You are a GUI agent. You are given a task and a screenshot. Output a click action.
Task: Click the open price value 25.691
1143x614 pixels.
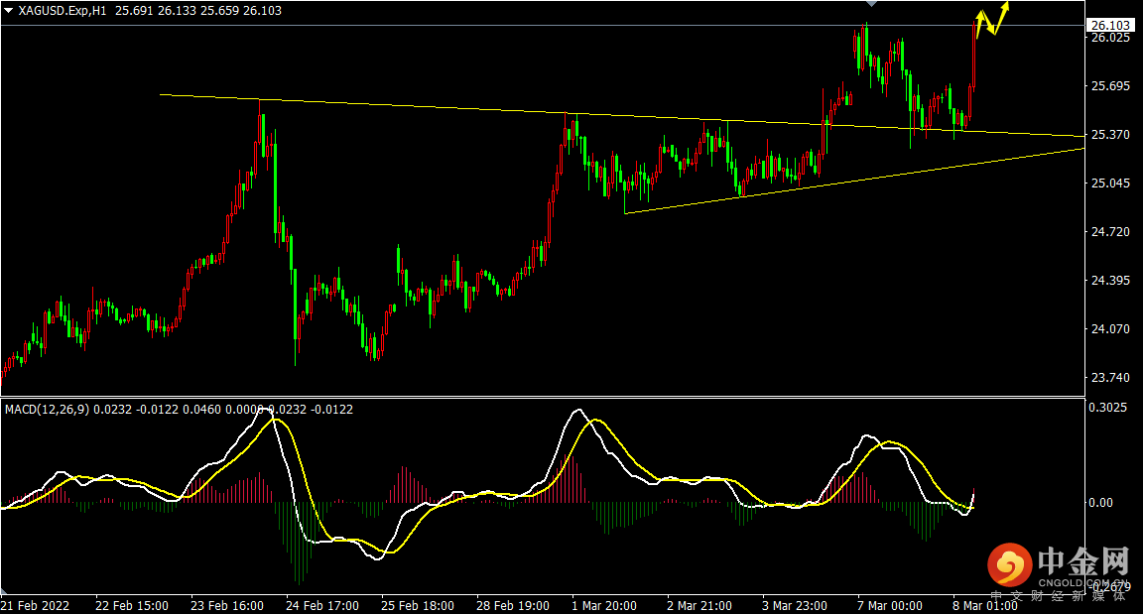[133, 11]
